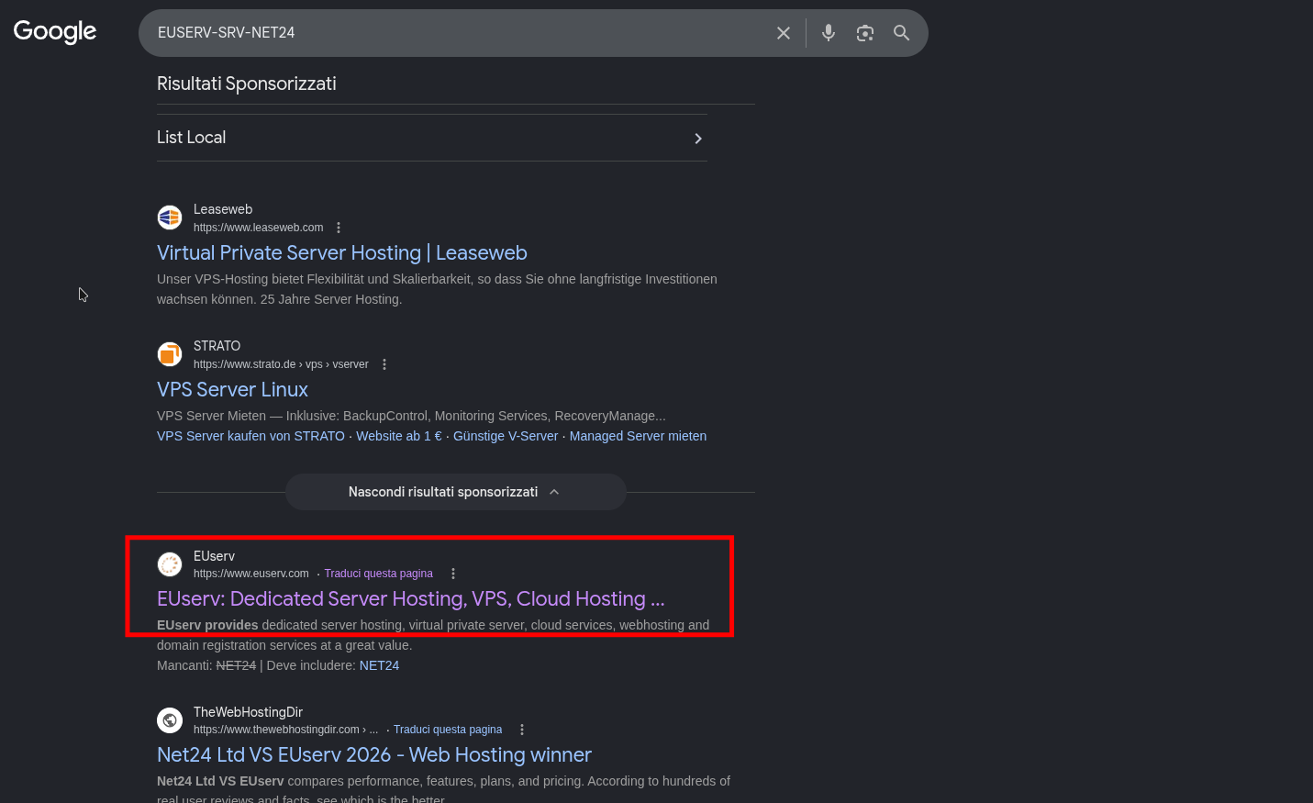Click Traduci questa pagina for TheWebHostingDir result

[x=448, y=730]
